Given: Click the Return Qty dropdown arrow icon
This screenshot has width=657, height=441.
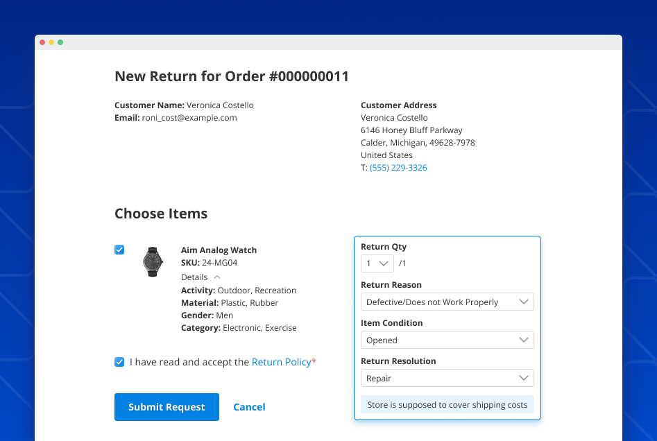Looking at the screenshot, I should [384, 263].
